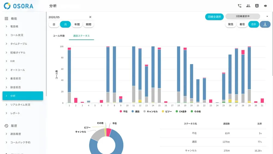Select the 月 period toggle
Screen dimensions: 273x154
click(65, 24)
